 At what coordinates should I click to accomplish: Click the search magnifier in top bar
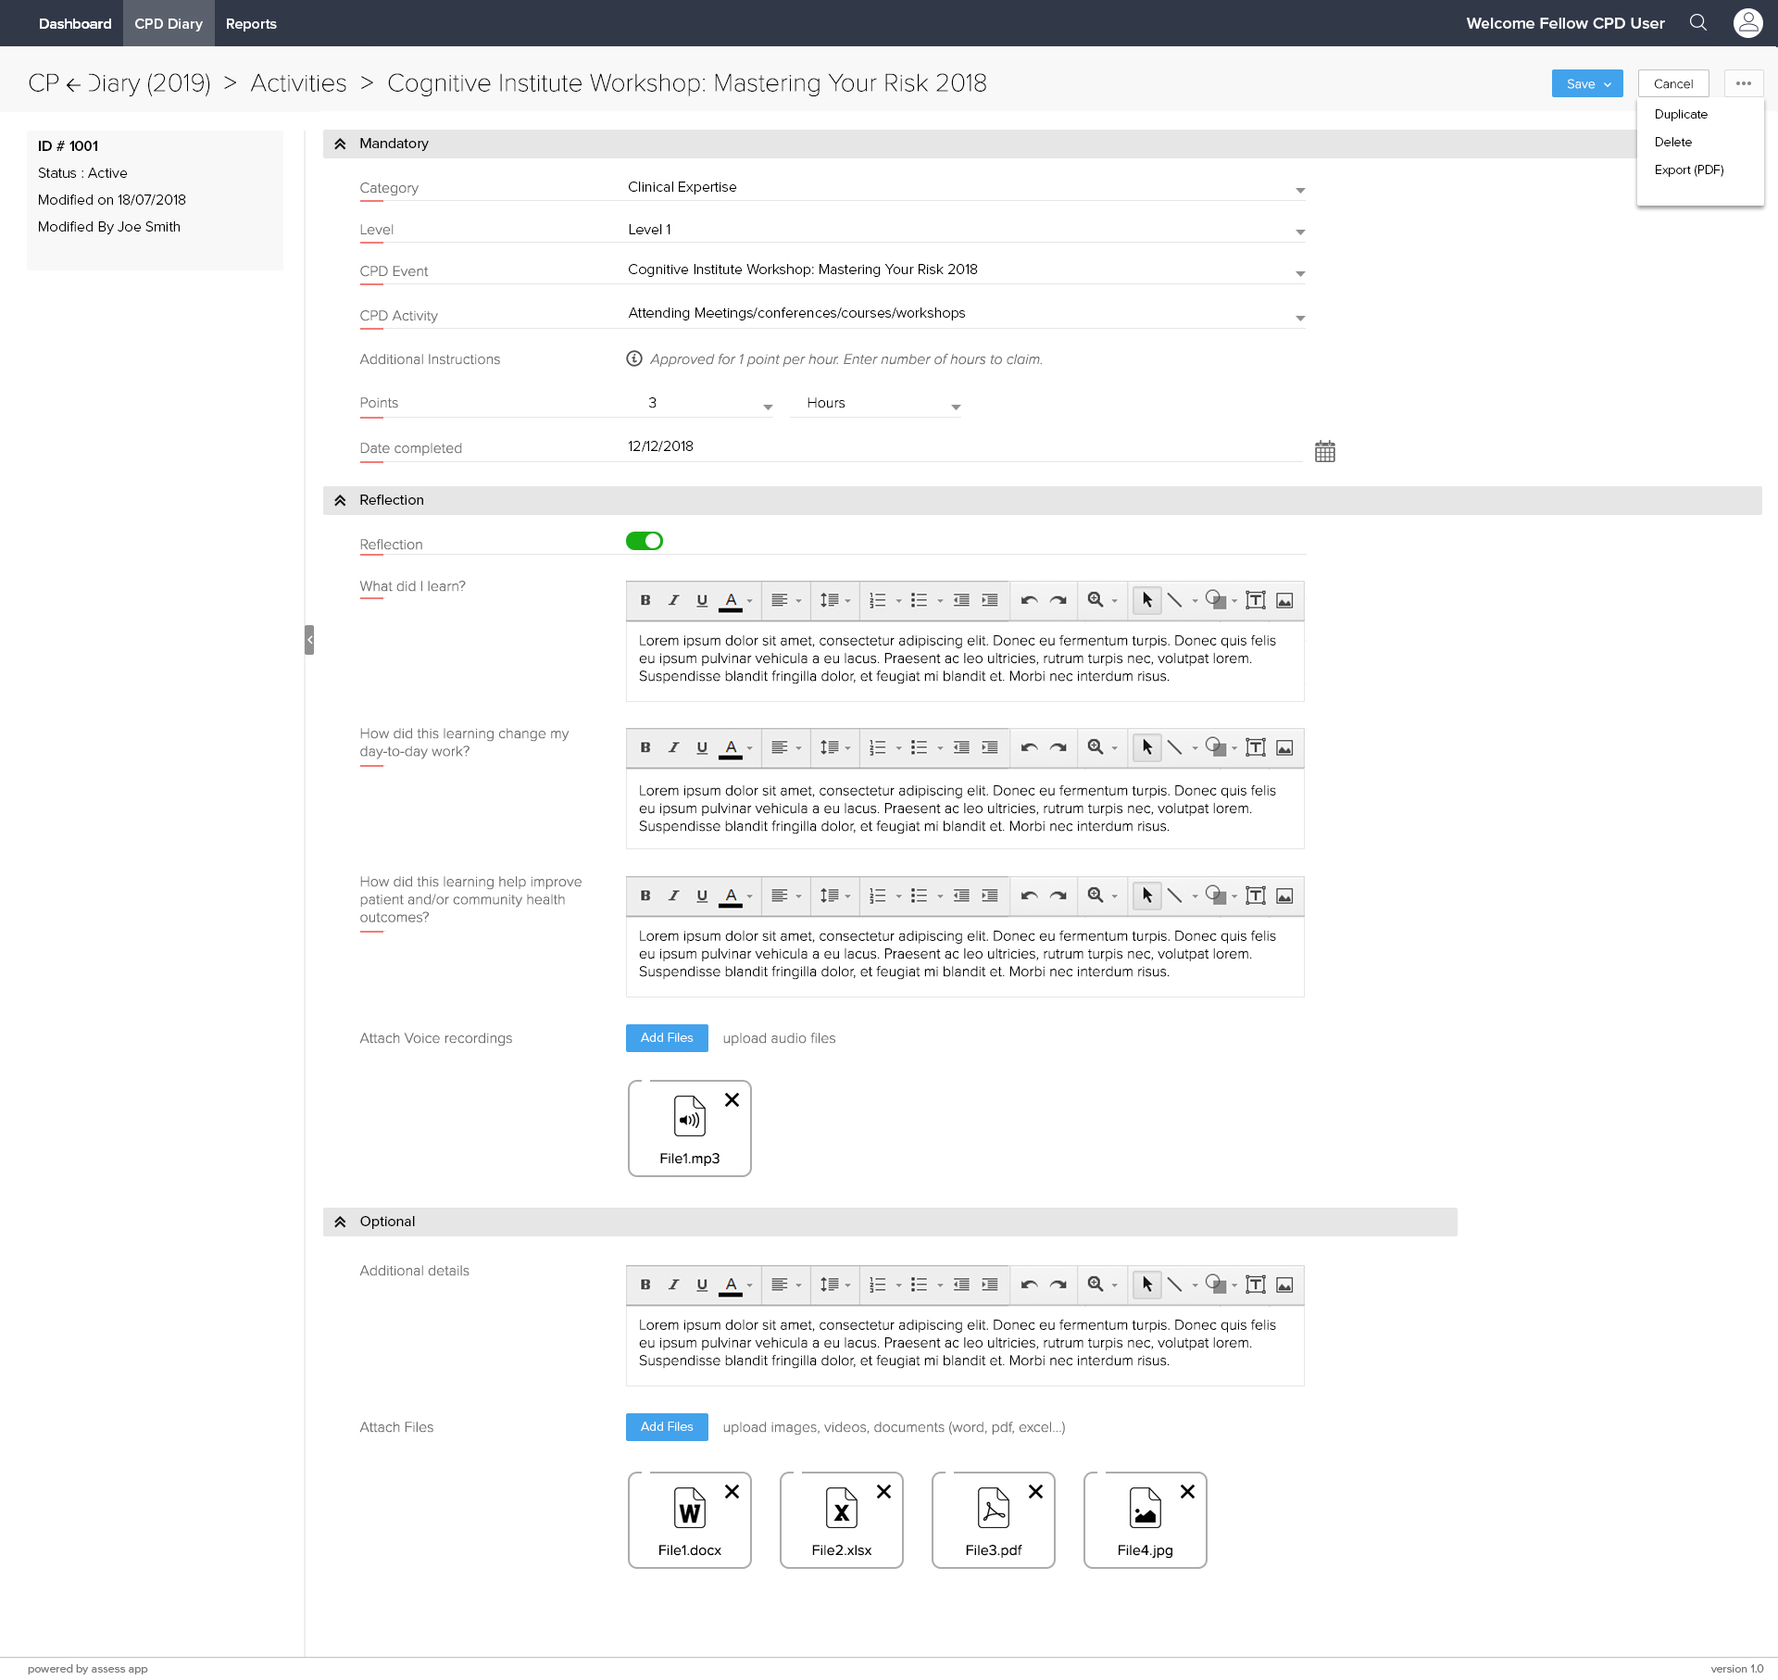(1698, 23)
